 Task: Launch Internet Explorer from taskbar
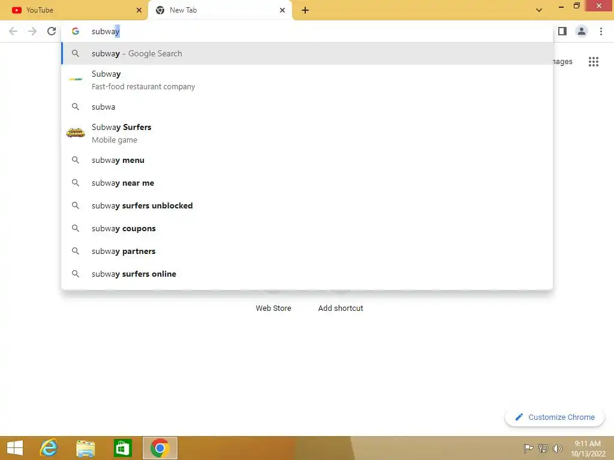[49, 448]
